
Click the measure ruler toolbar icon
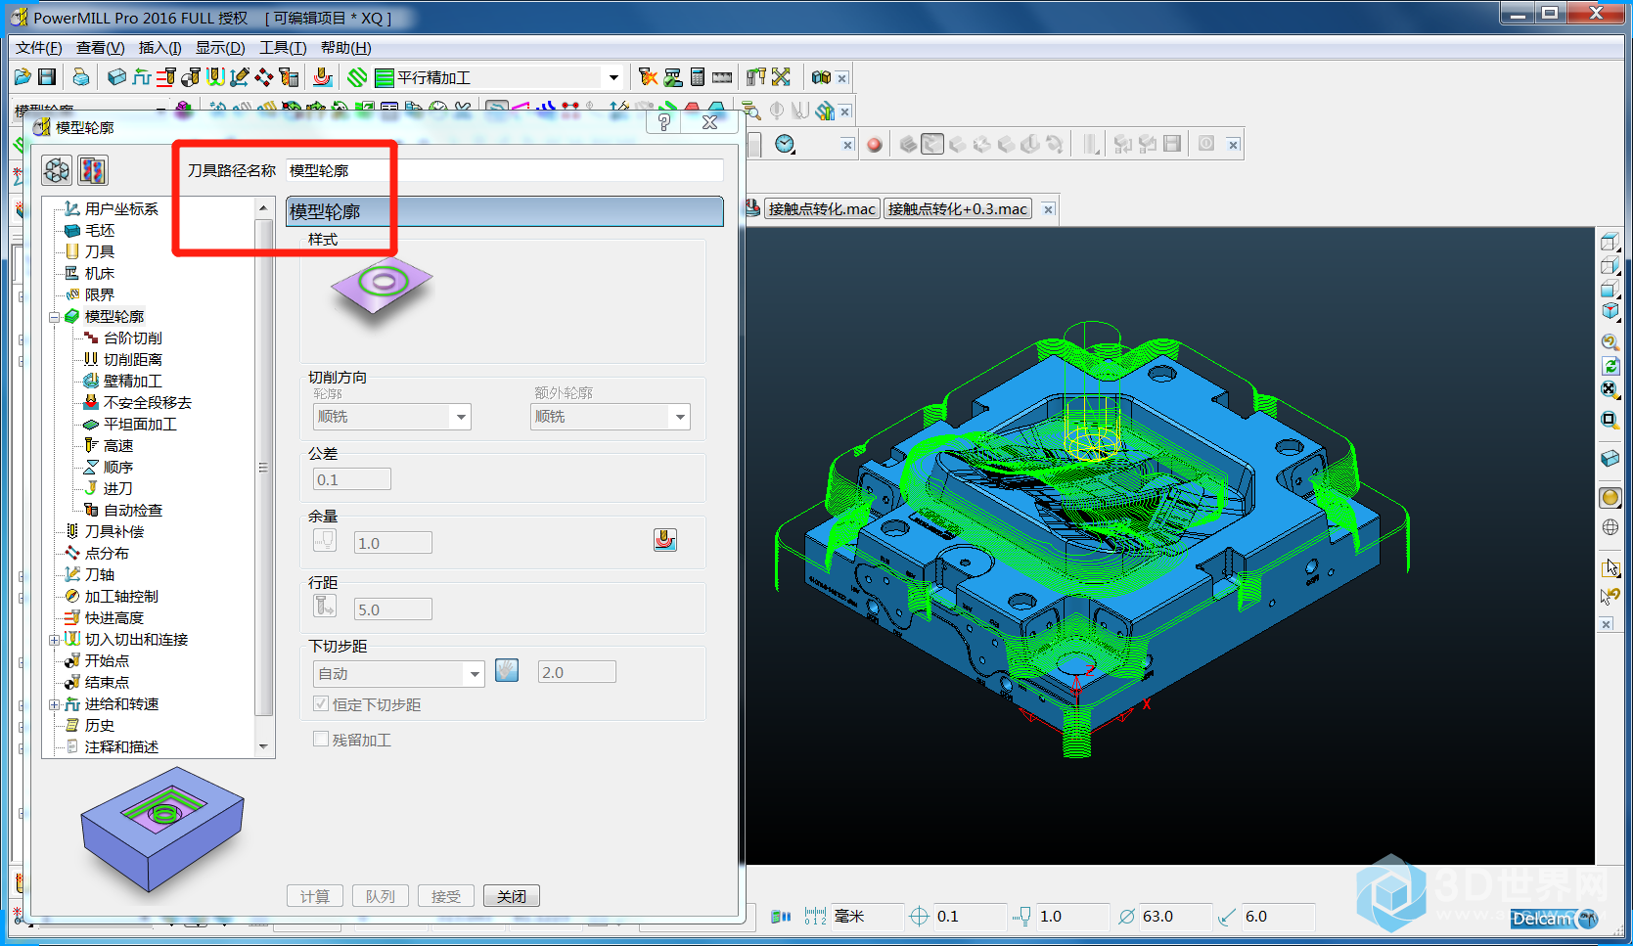tap(722, 77)
